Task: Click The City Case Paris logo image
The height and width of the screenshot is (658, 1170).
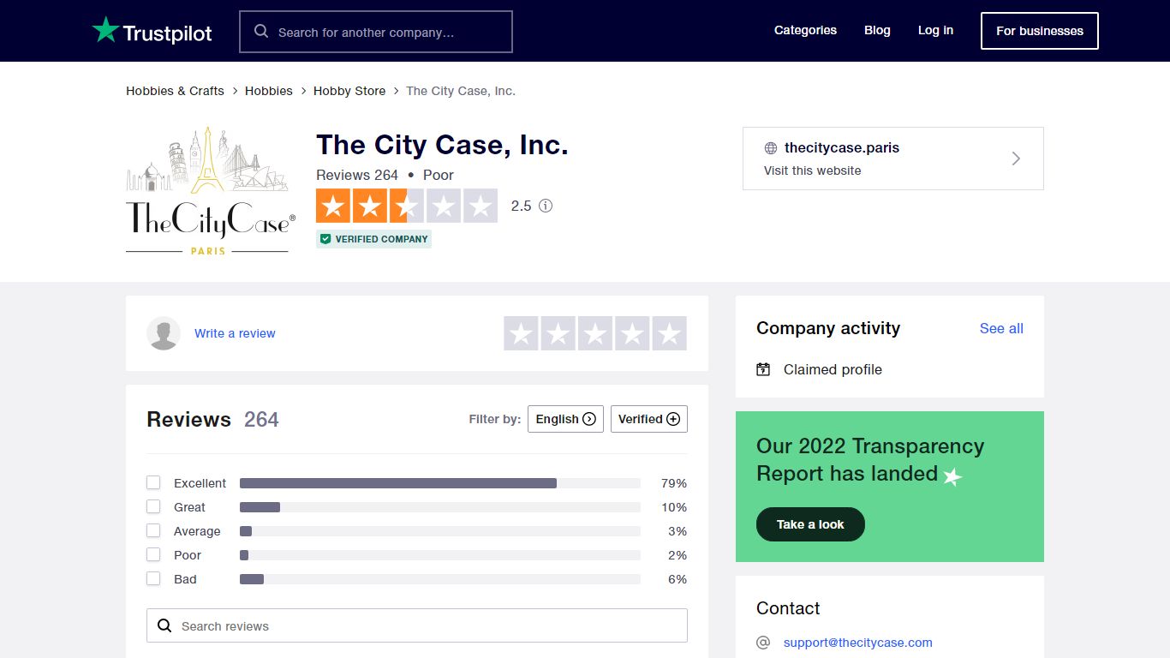Action: tap(211, 190)
